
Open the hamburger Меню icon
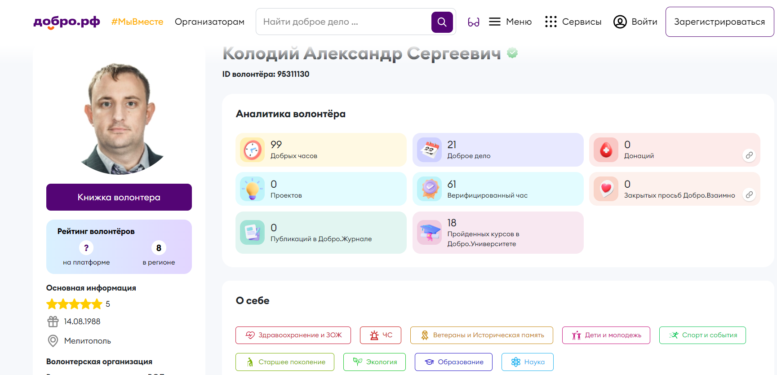[x=495, y=22]
